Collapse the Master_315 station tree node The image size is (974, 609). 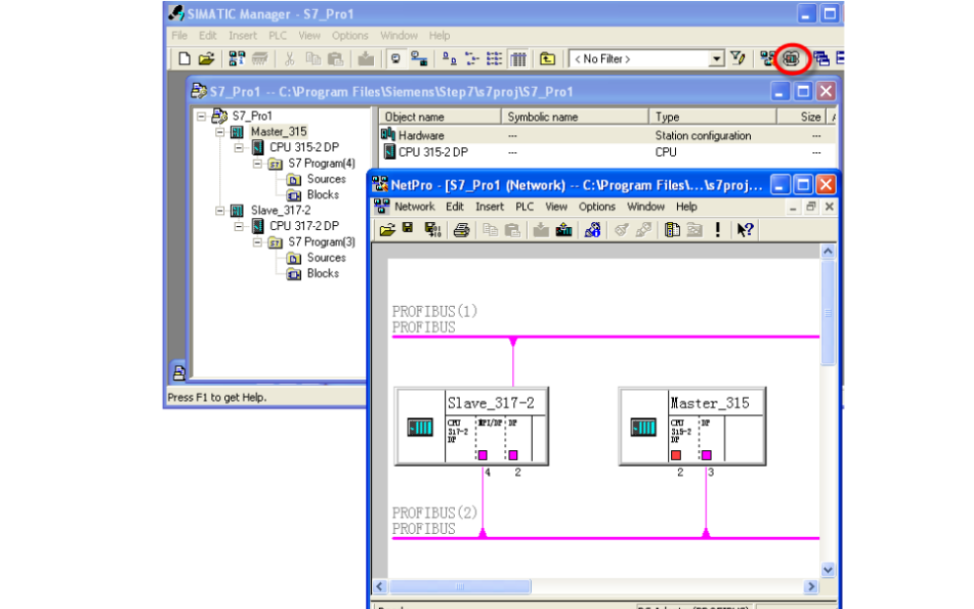click(220, 132)
